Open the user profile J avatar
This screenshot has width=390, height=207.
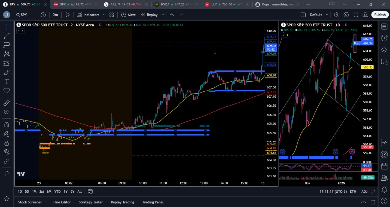[7, 15]
